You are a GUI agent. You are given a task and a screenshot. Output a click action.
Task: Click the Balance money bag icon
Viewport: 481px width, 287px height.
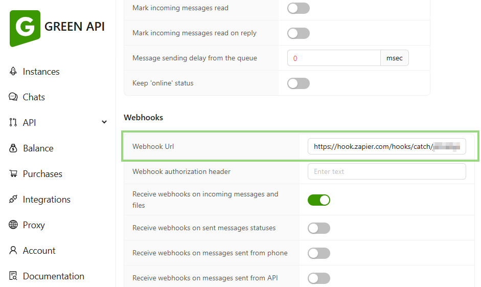click(x=13, y=148)
